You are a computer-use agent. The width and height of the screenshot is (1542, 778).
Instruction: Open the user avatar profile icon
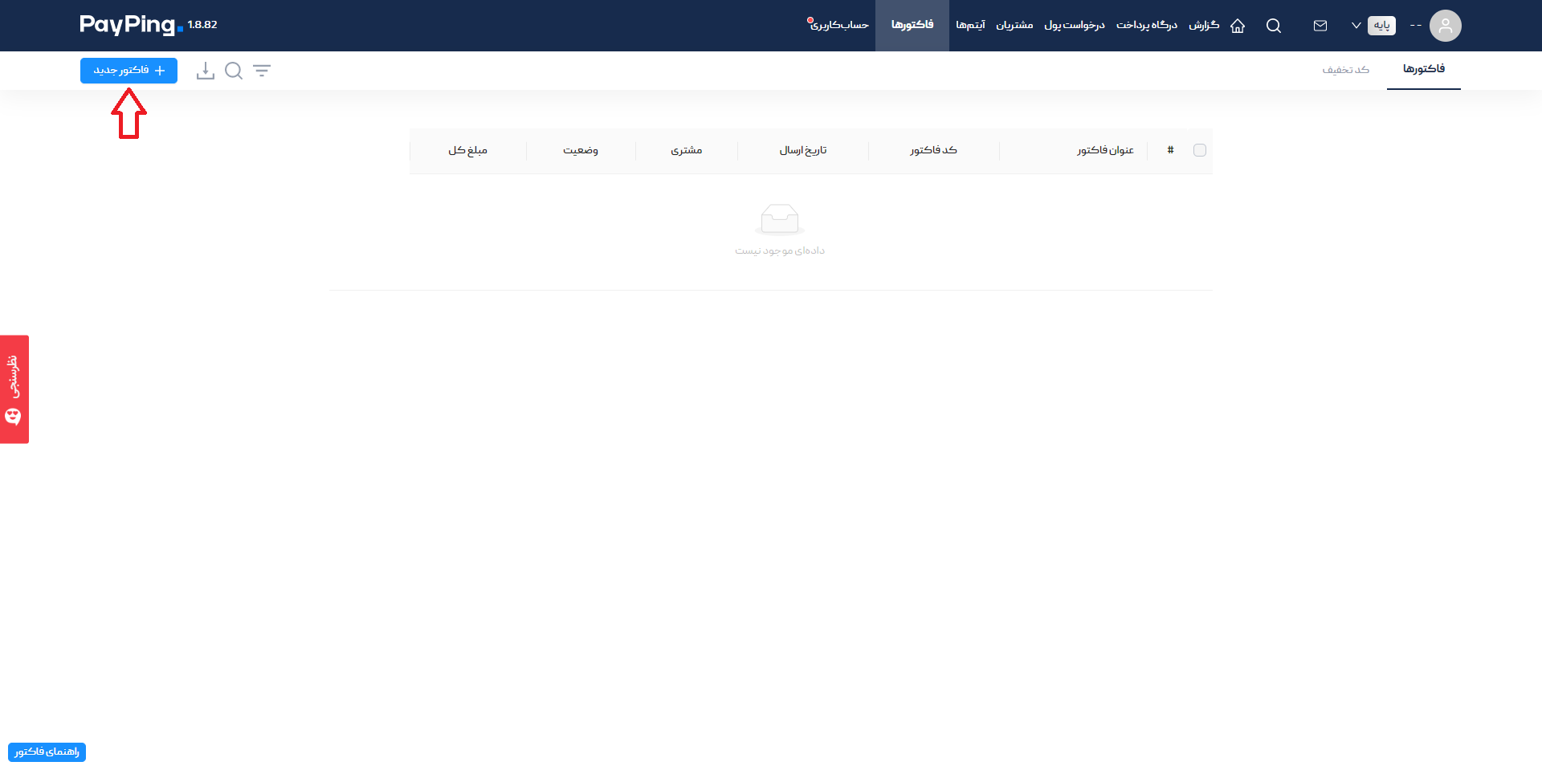coord(1446,26)
